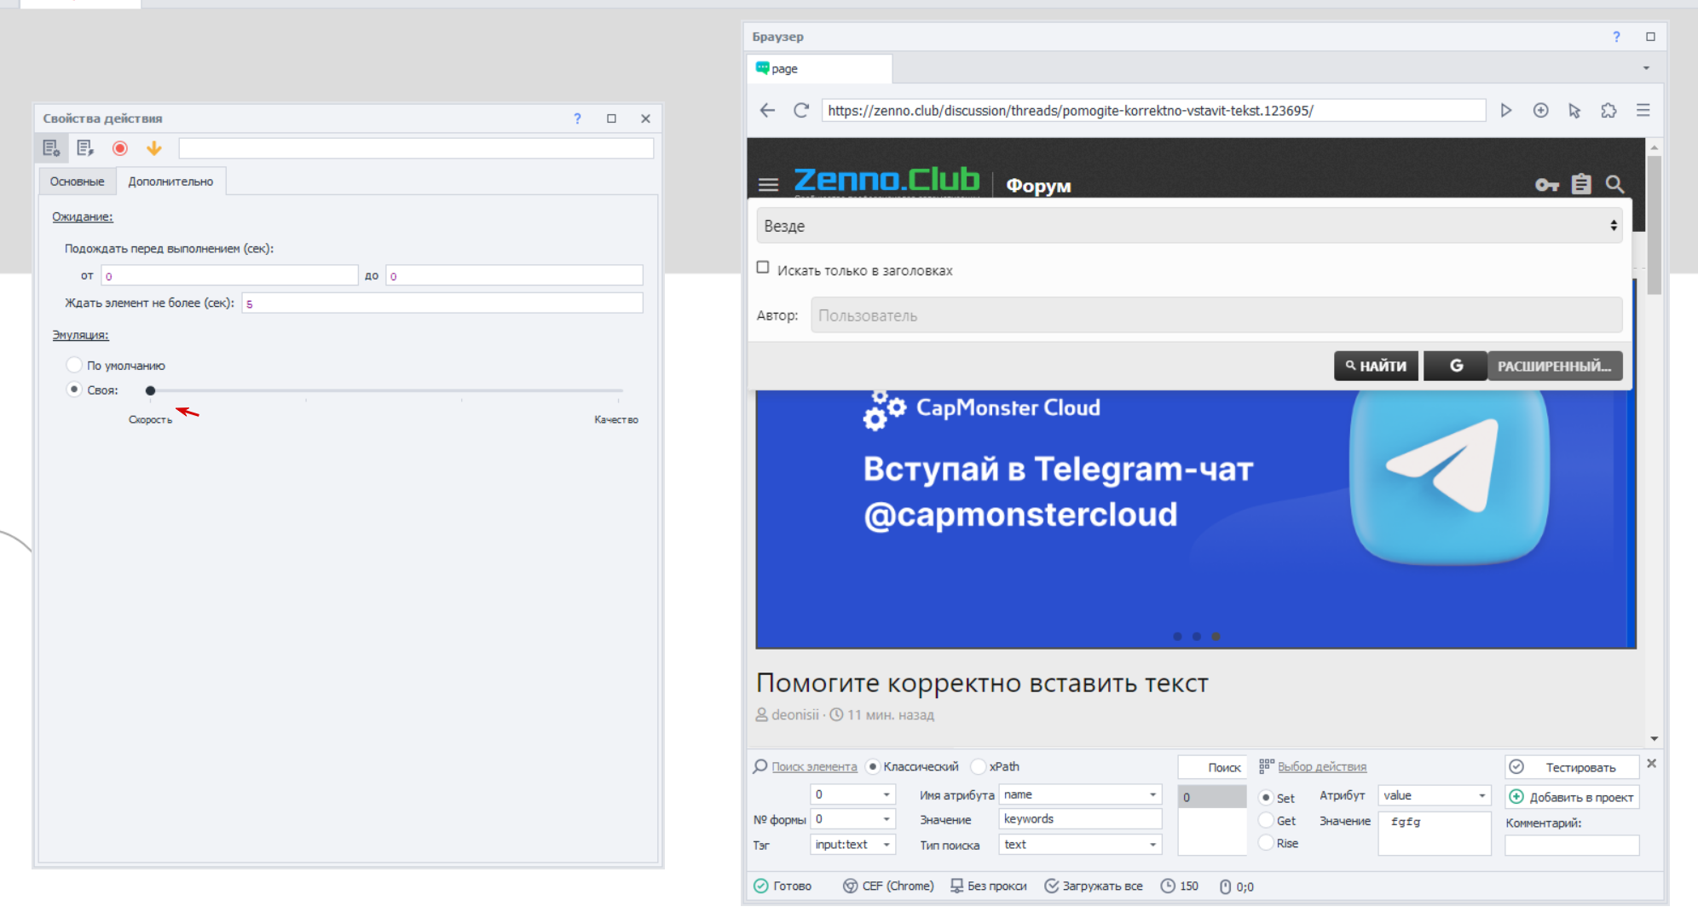Image resolution: width=1698 pixels, height=924 pixels.
Task: Reload the browser page
Action: click(x=800, y=111)
